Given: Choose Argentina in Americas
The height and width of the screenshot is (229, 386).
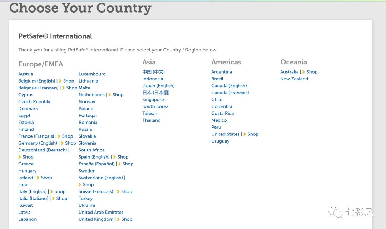Looking at the screenshot, I should pos(222,72).
